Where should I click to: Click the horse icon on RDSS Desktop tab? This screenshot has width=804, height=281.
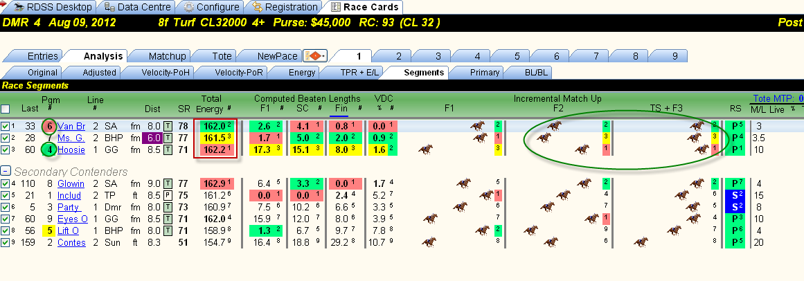(x=19, y=7)
